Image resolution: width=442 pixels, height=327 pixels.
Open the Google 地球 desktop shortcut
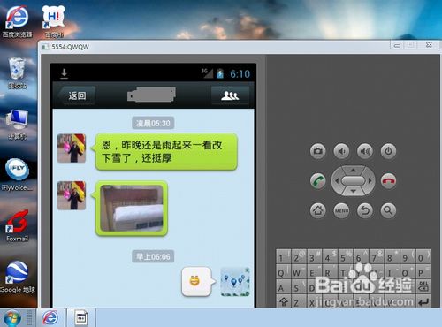(x=17, y=277)
